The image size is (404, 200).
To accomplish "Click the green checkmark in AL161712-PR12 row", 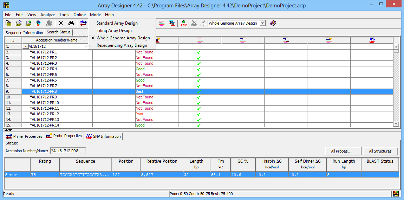I will (198, 114).
